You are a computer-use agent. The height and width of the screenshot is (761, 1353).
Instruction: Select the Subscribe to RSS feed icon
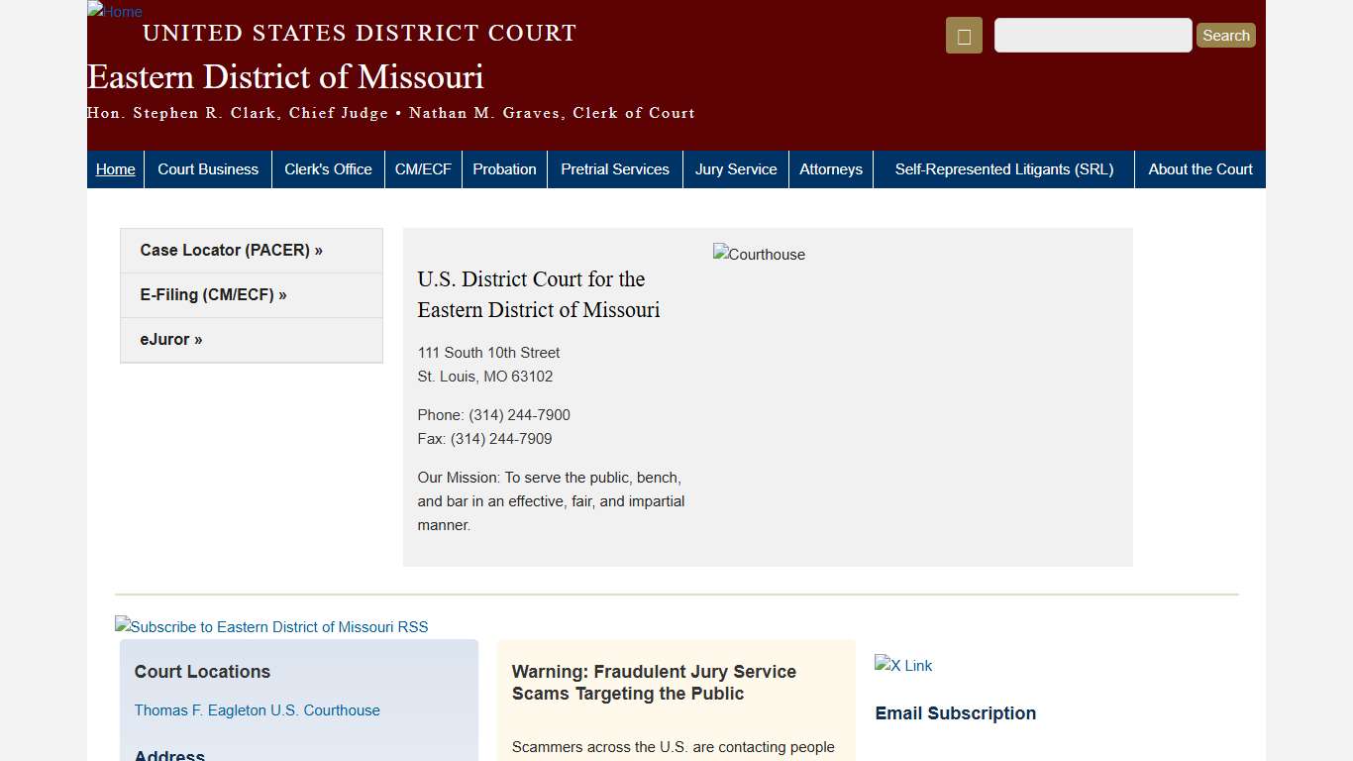pyautogui.click(x=271, y=626)
